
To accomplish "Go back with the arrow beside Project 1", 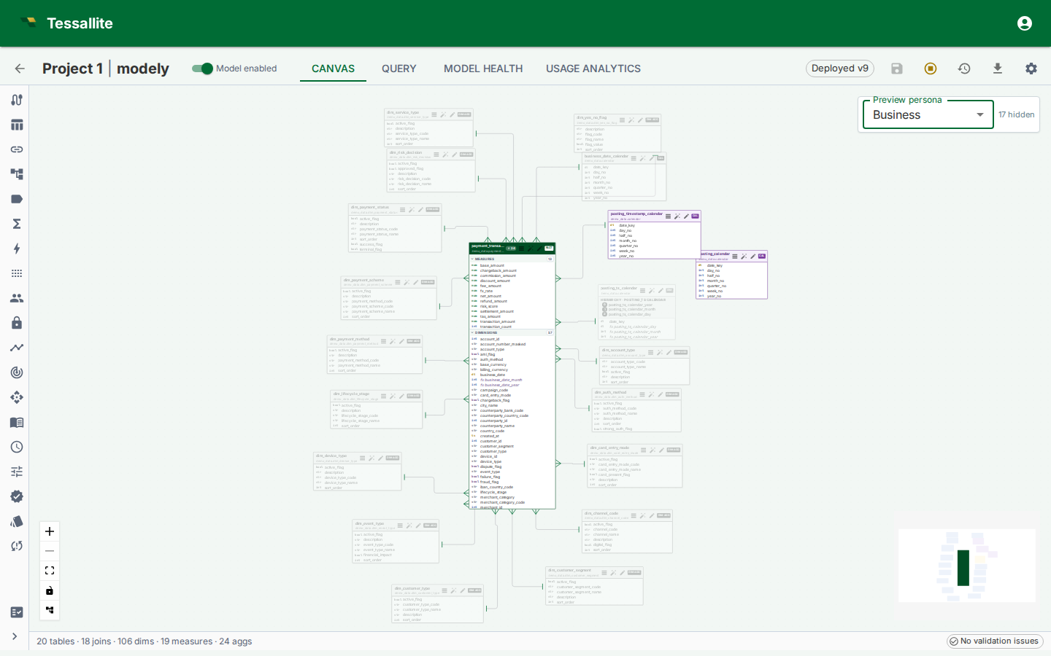I will (20, 69).
